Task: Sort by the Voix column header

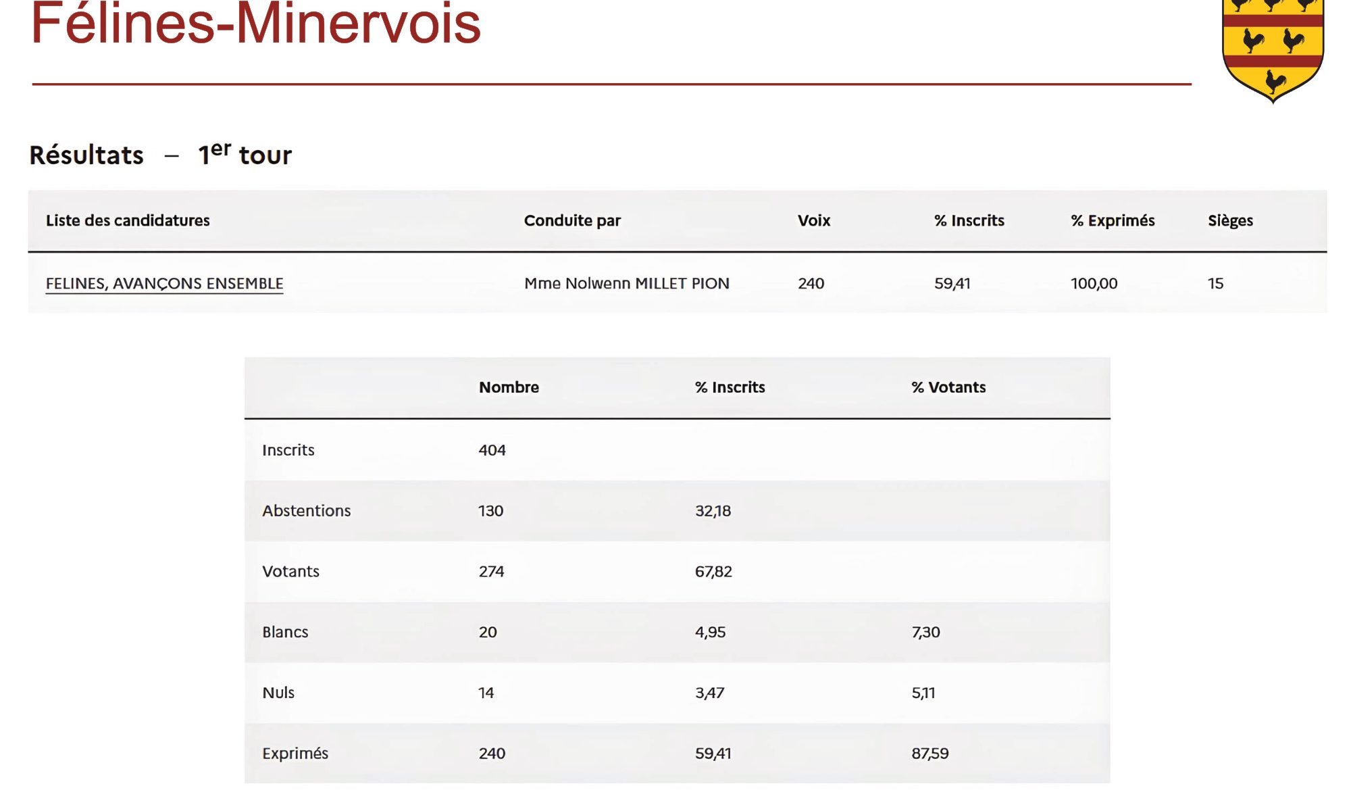Action: click(813, 220)
